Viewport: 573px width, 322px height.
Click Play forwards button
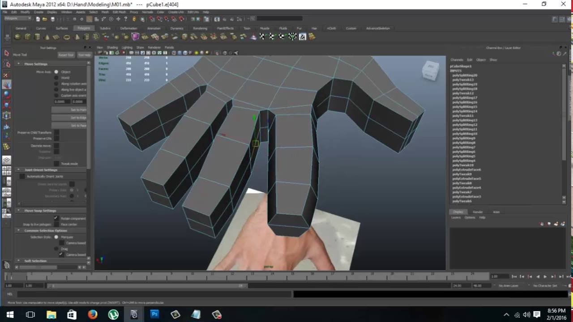point(545,276)
